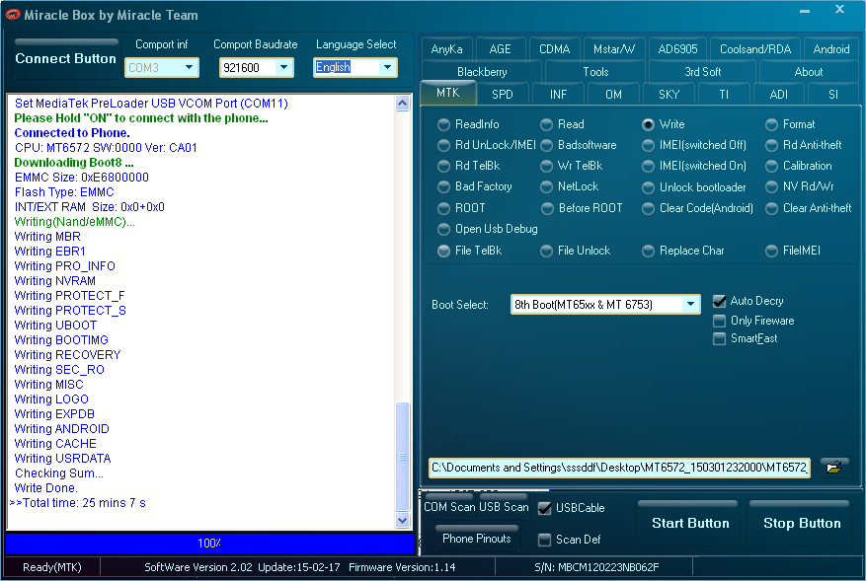The image size is (866, 581).
Task: Switch to the AD6905 tab
Action: (677, 49)
